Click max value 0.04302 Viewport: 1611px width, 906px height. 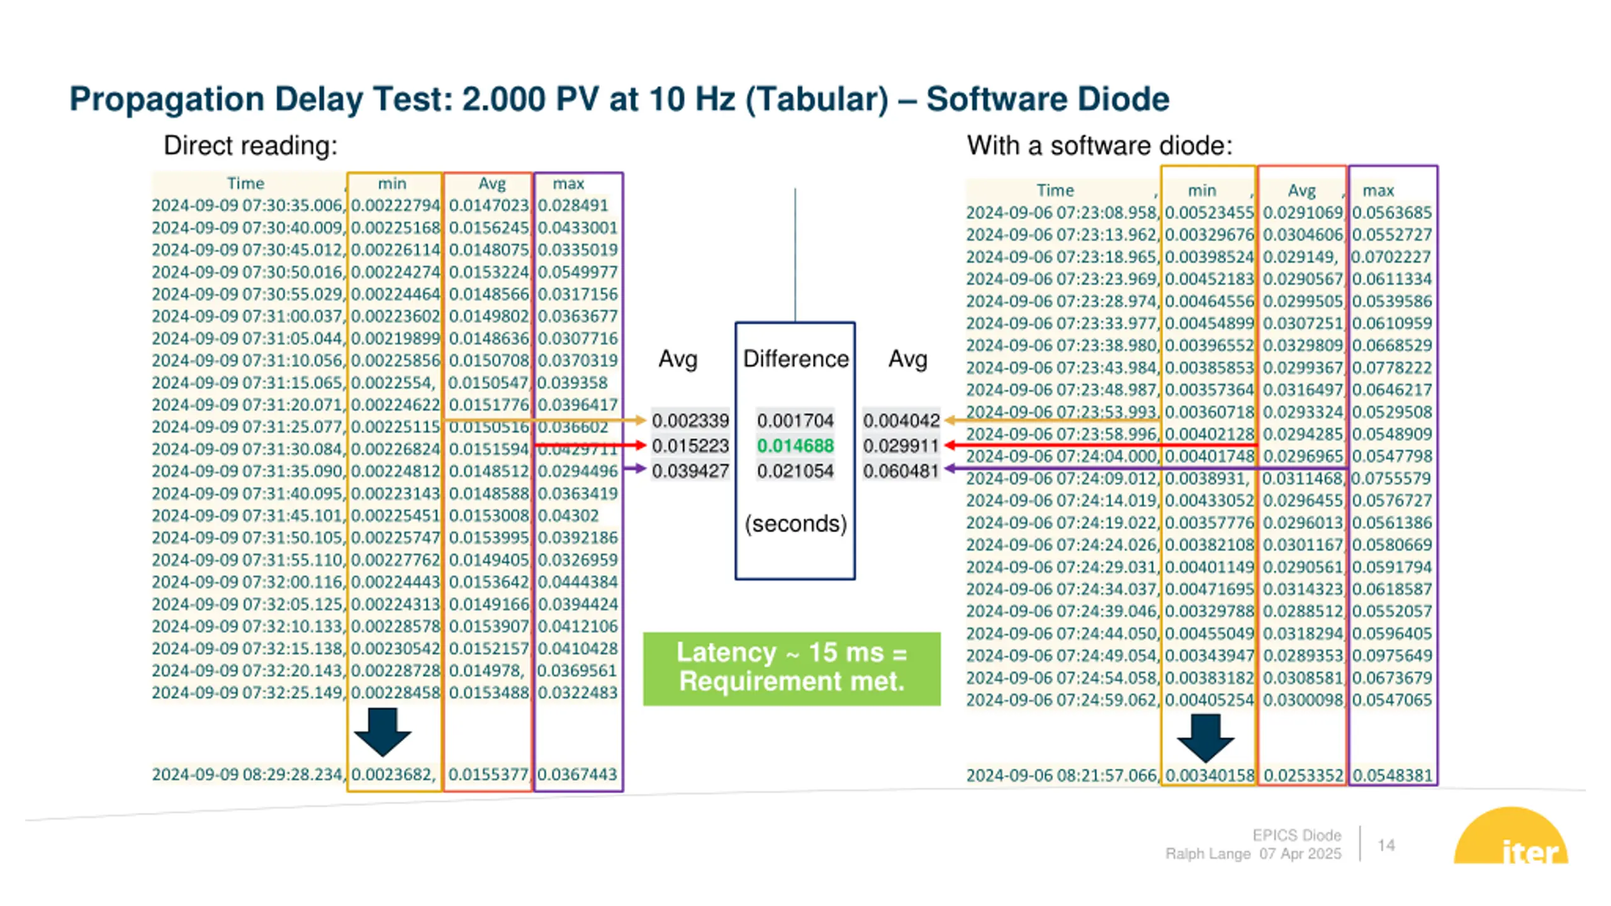click(568, 515)
